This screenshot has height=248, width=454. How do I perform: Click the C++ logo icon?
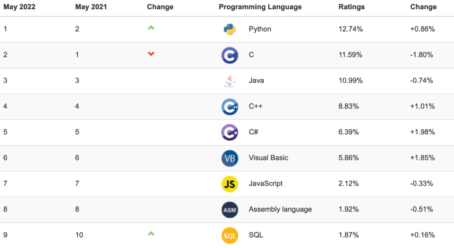(230, 107)
